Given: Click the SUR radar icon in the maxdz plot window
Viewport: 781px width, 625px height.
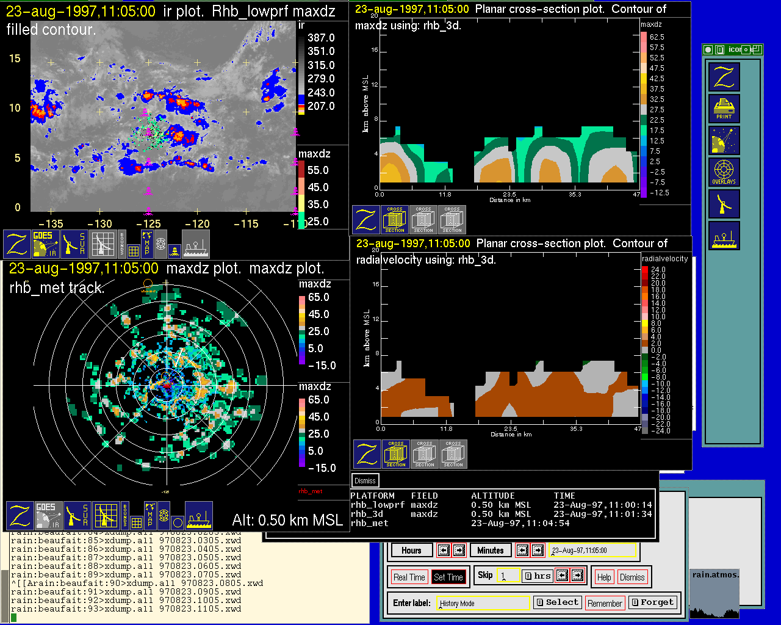Looking at the screenshot, I should coord(76,516).
